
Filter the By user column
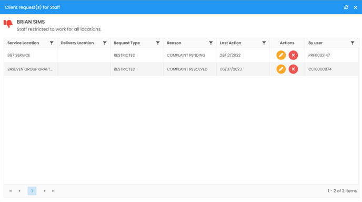click(x=353, y=43)
